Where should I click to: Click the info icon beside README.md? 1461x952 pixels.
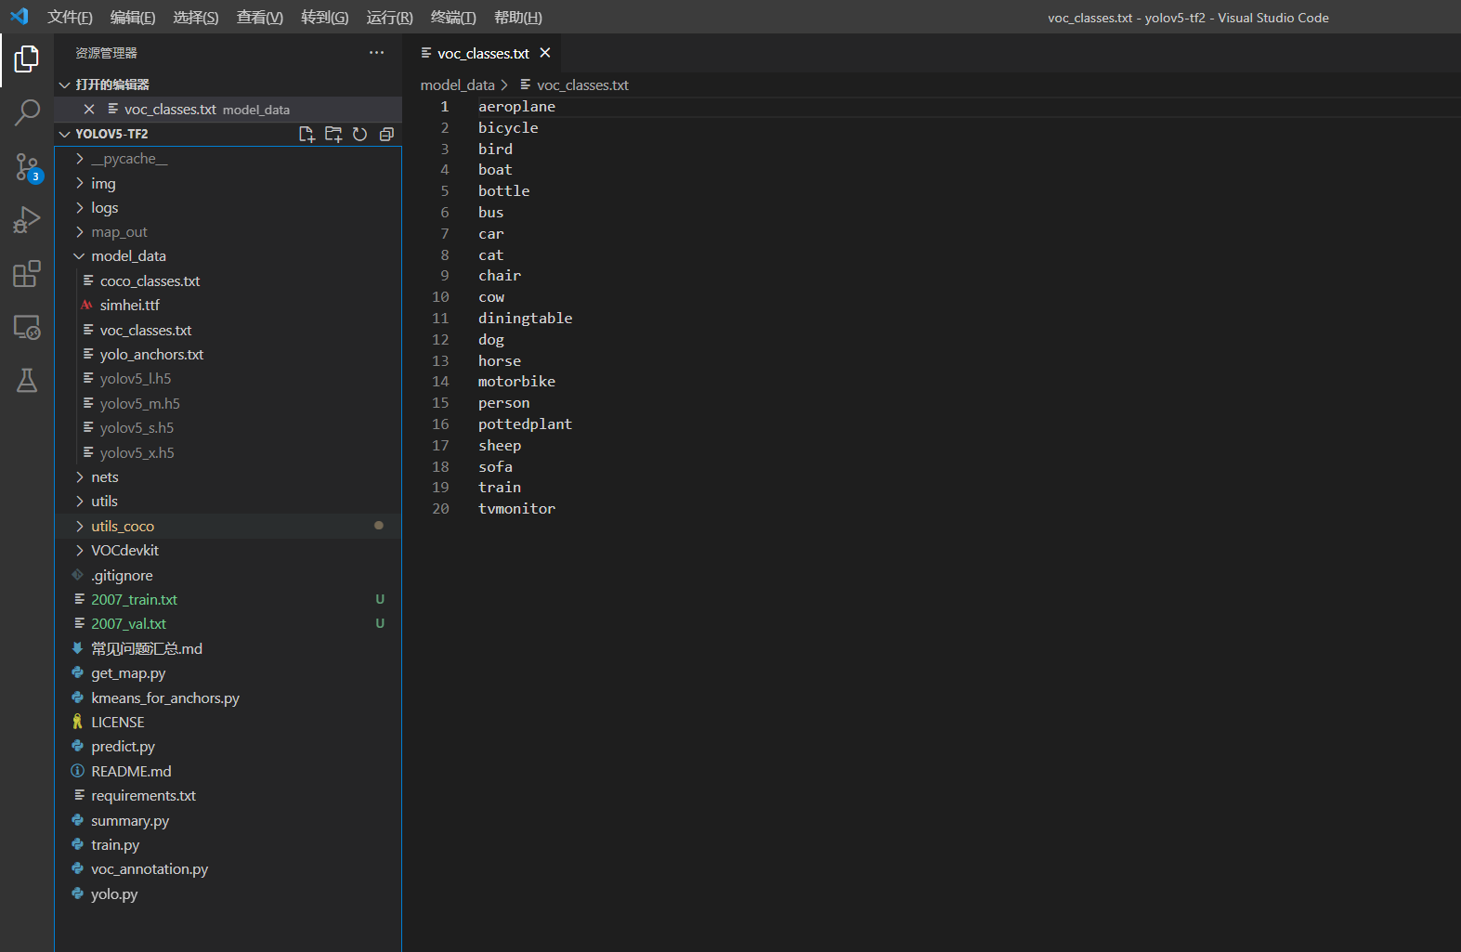[x=78, y=771]
